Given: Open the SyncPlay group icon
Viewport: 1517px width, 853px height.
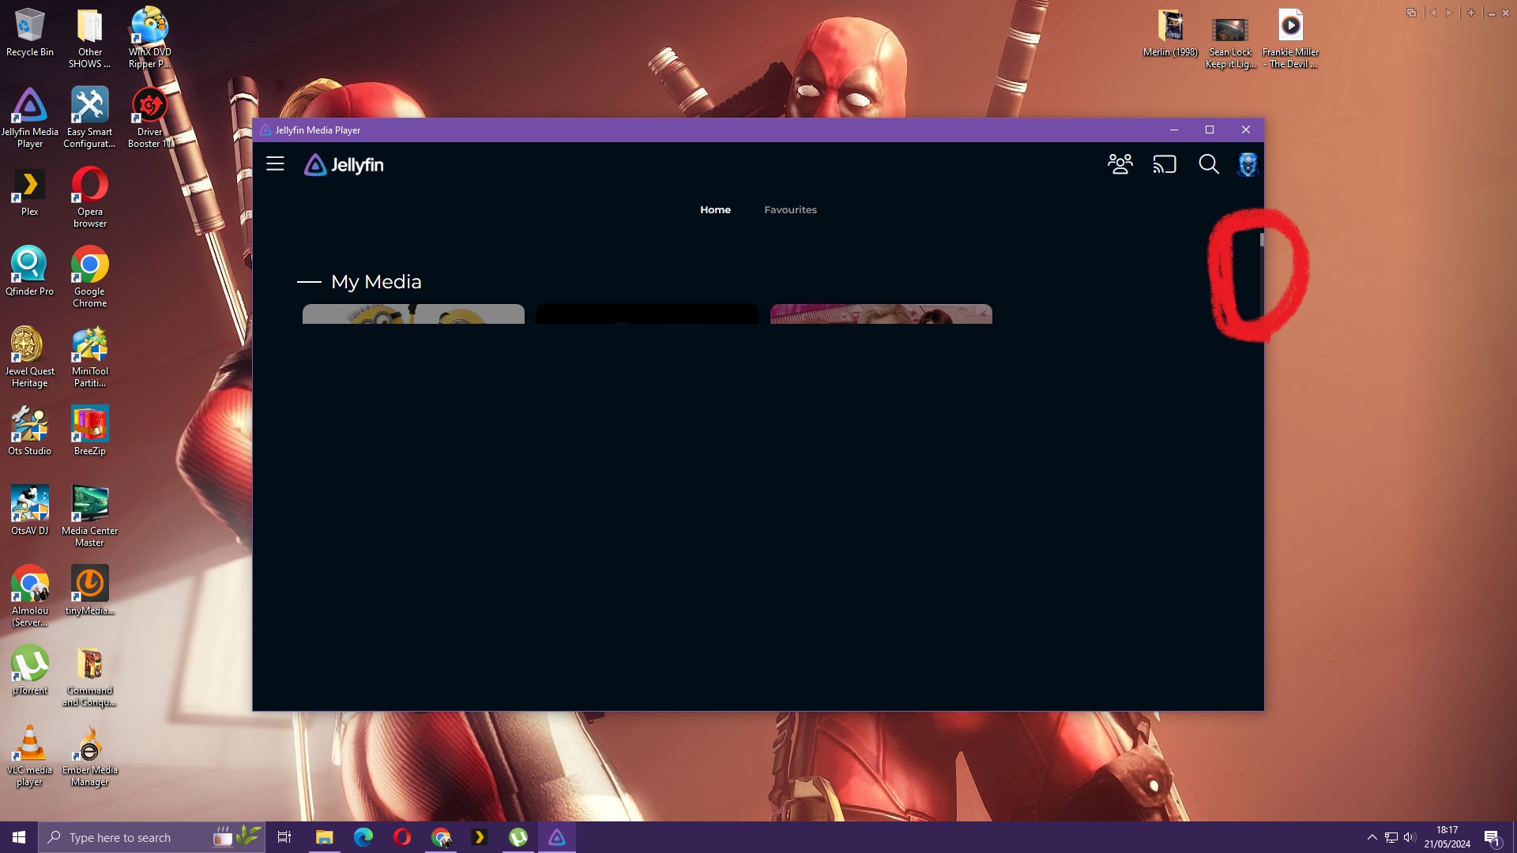Looking at the screenshot, I should point(1120,164).
